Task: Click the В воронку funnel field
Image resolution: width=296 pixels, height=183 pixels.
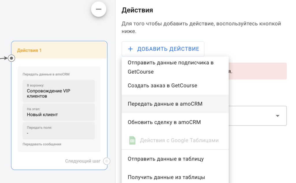Action: pos(59,91)
